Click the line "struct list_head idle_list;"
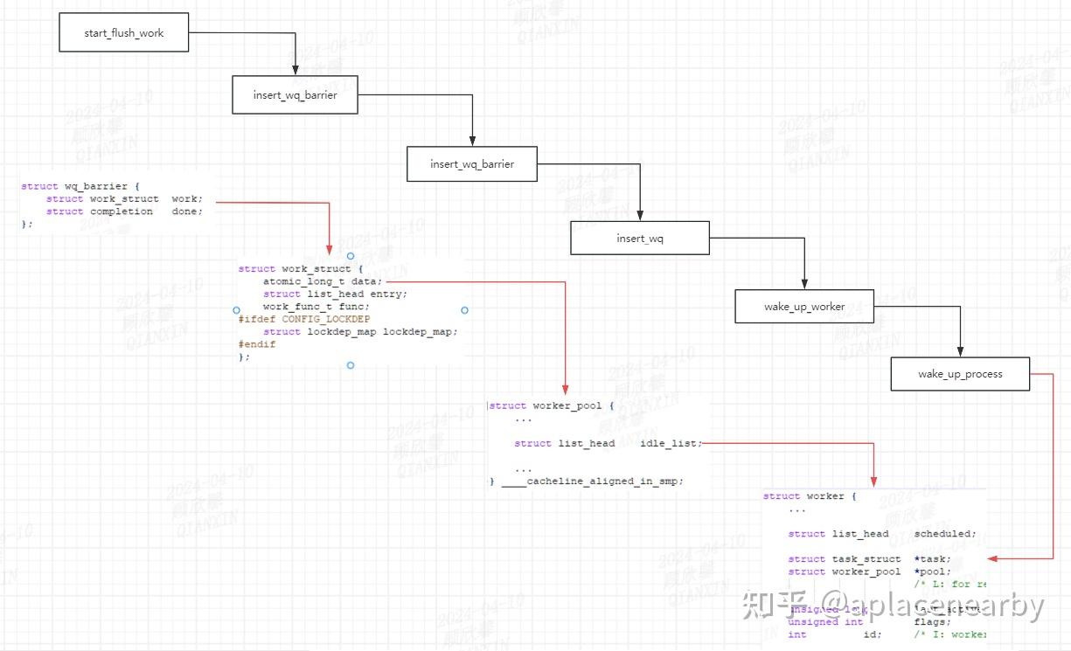This screenshot has width=1071, height=651. click(x=609, y=444)
